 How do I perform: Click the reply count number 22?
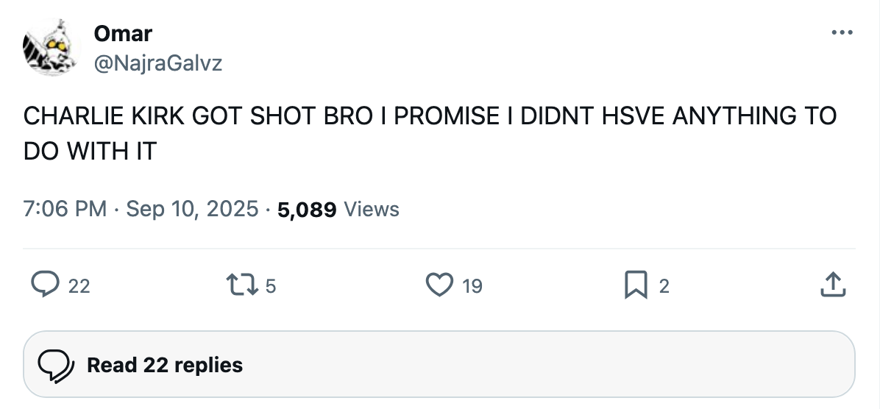(x=79, y=286)
